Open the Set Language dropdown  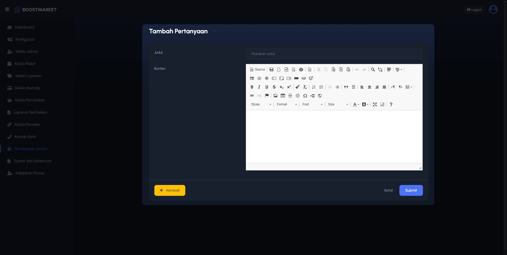coord(409,87)
